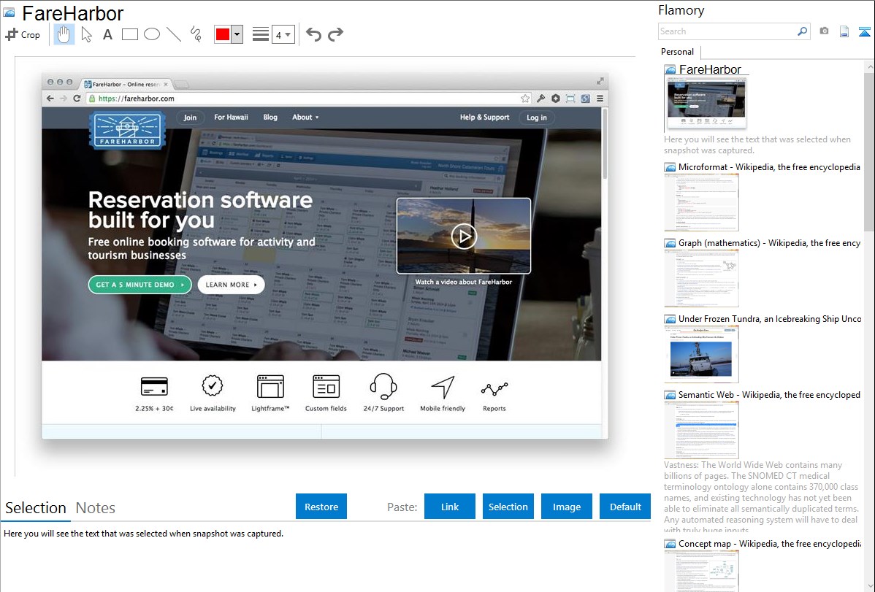Select the freehand draw tool
Screen dimensions: 875x592
196,34
